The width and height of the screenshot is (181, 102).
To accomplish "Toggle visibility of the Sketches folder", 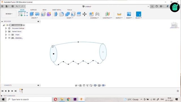I will (x=9, y=38).
